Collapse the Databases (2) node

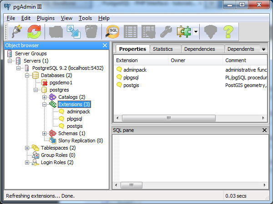pos(27,75)
